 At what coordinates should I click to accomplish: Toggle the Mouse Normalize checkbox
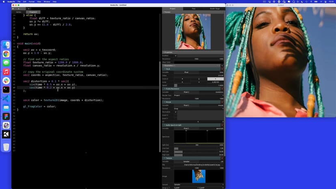[x=175, y=112]
